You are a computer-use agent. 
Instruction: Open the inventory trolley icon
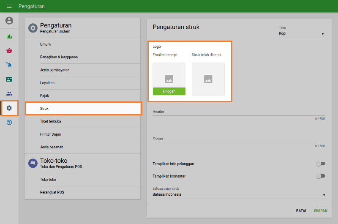tap(9, 65)
